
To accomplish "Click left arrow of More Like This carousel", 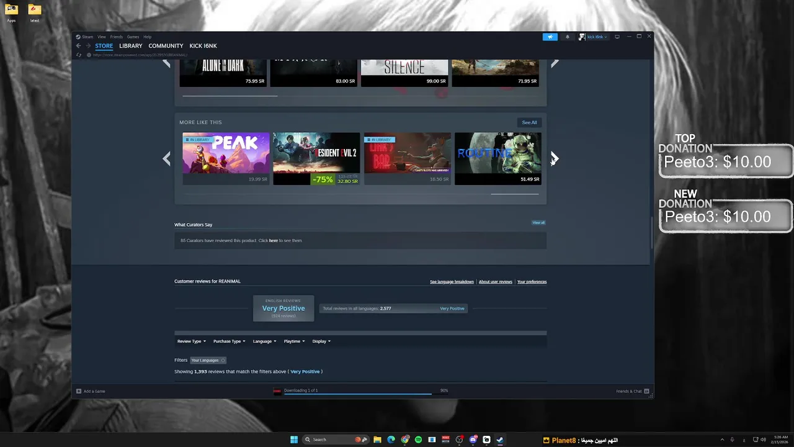I will pos(166,159).
